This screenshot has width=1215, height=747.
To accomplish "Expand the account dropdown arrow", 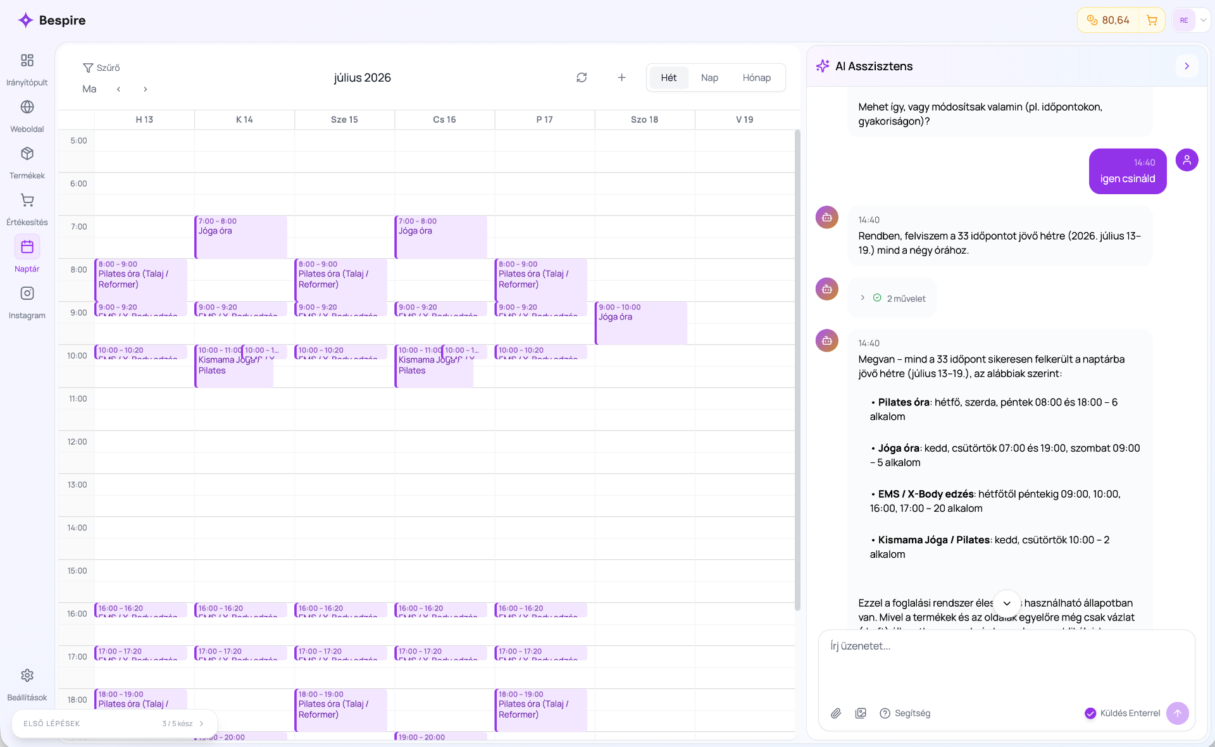I will [1204, 20].
